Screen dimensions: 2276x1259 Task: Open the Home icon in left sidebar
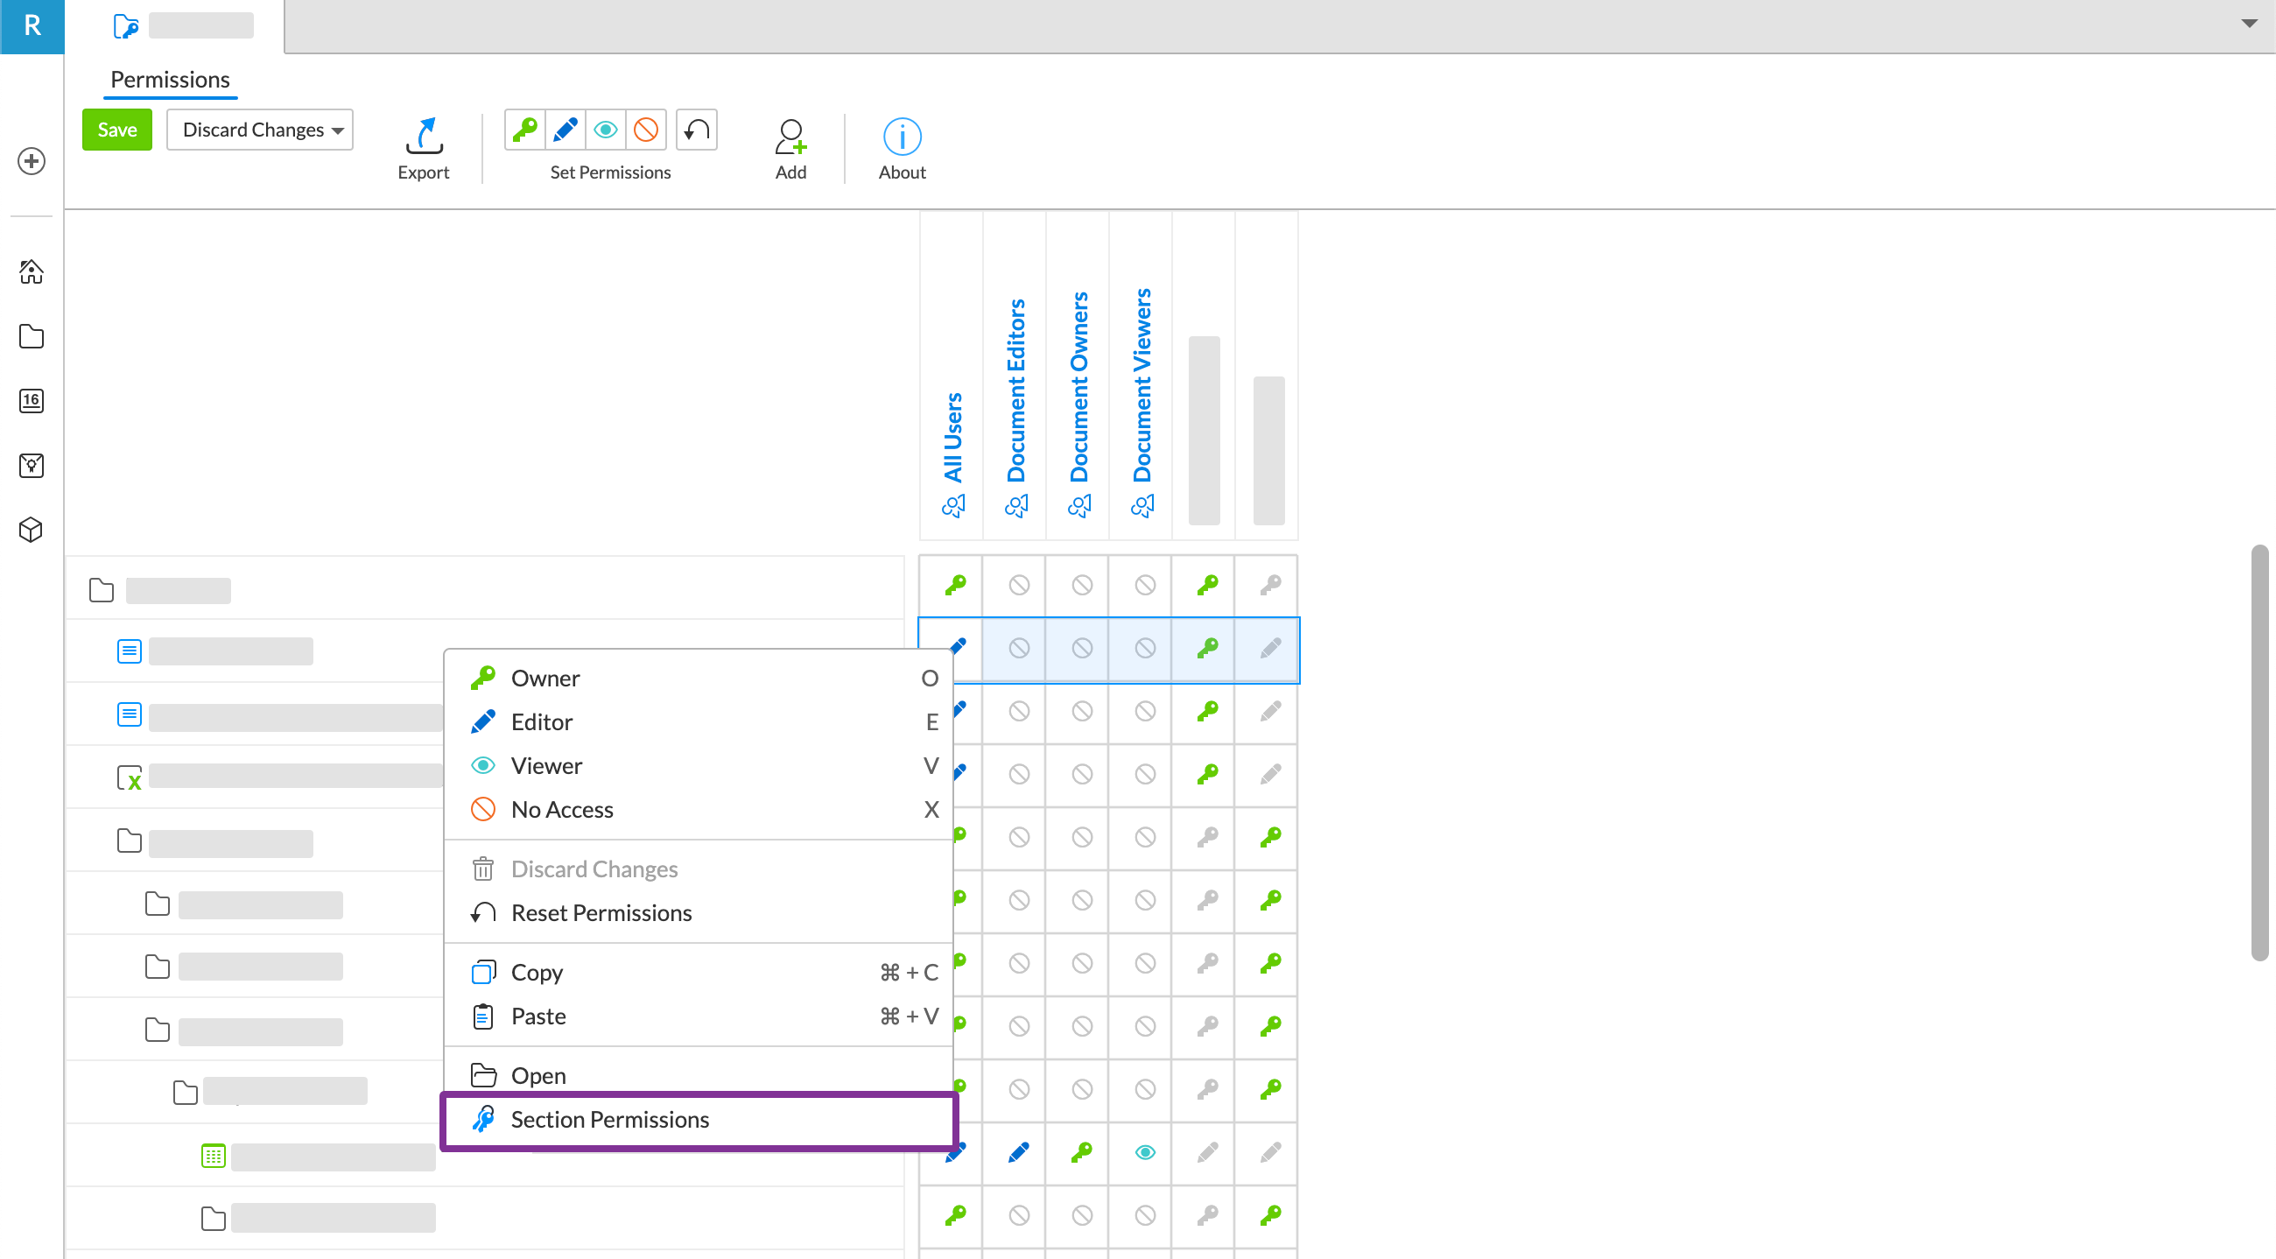tap(31, 271)
